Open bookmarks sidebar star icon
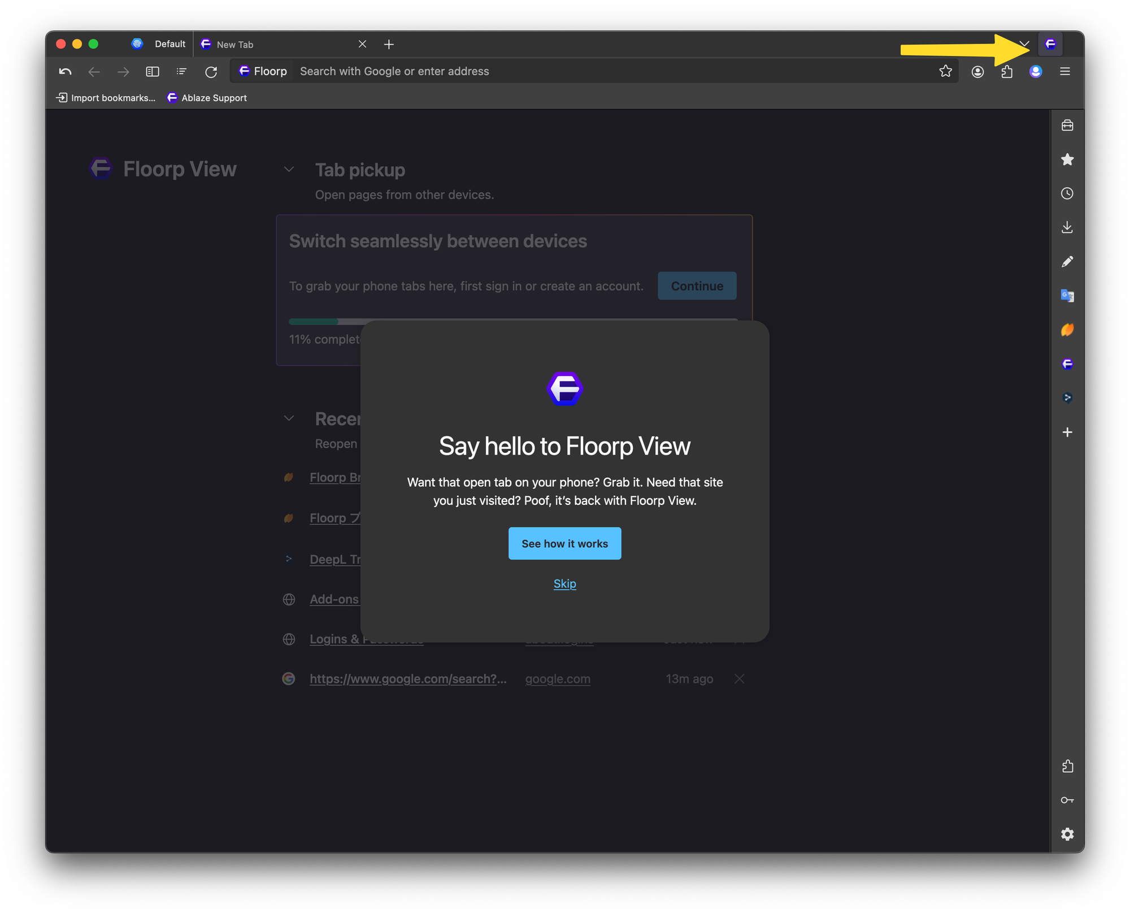The width and height of the screenshot is (1130, 913). [1067, 159]
